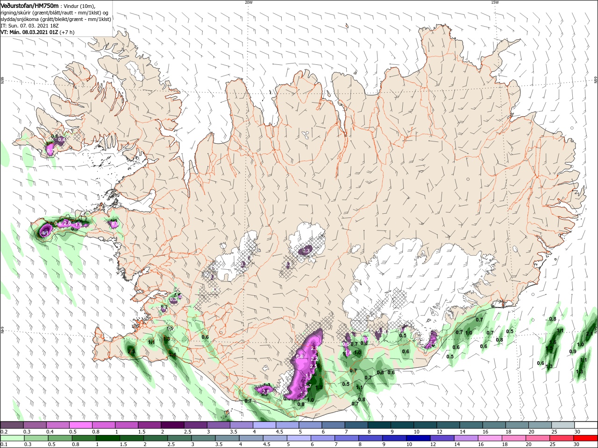Pick upper legend row dark mauve 0.2 swatch
The height and width of the screenshot is (448, 598).
click(12, 425)
